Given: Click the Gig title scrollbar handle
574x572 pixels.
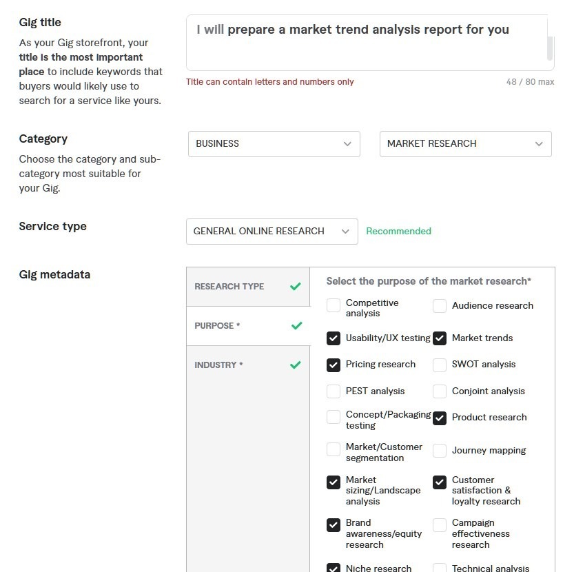Looking at the screenshot, I should pos(549,48).
